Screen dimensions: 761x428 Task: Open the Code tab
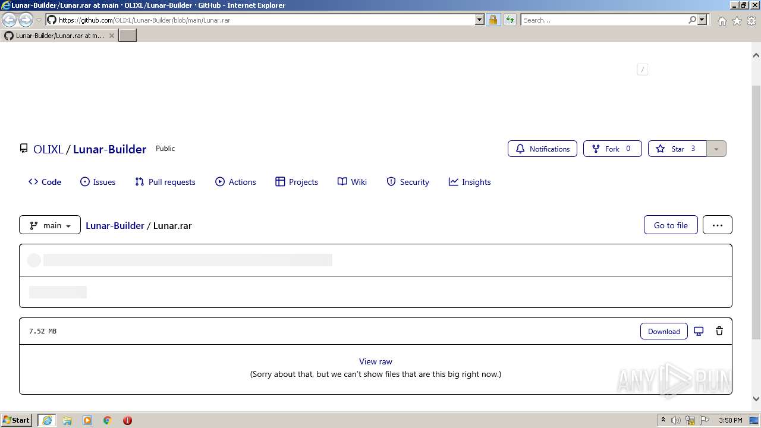45,182
